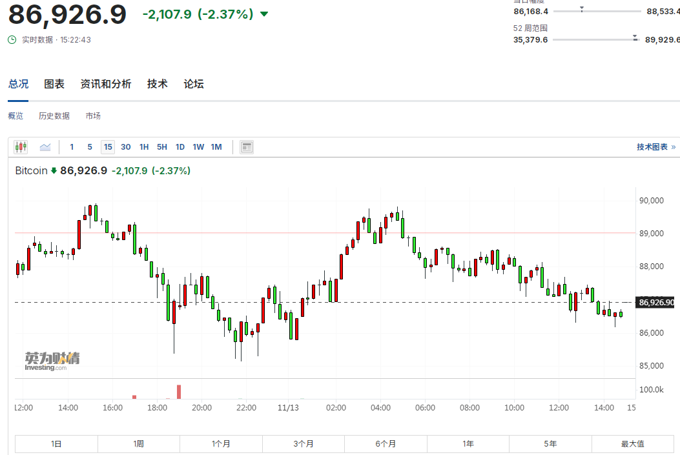Open the 历史数据 page
This screenshot has height=455, width=680.
[54, 116]
